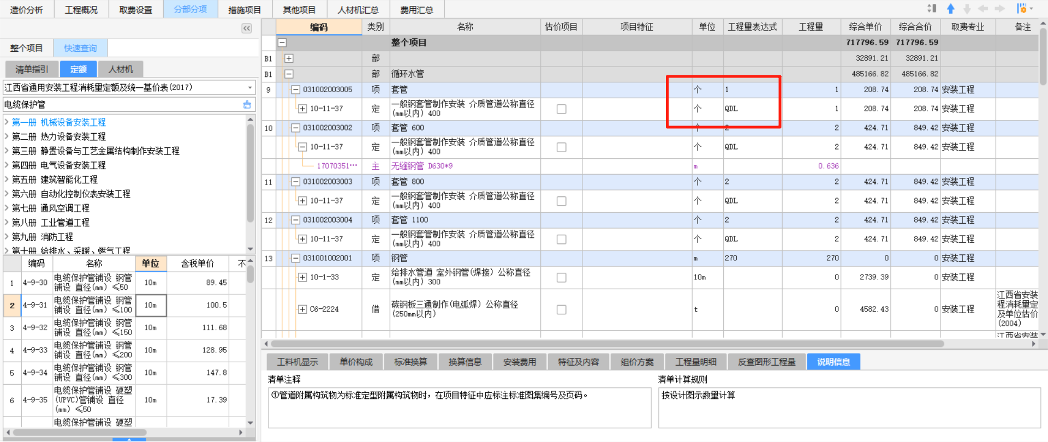The image size is (1048, 442).
Task: Select the 清单指引 button
Action: click(x=32, y=69)
